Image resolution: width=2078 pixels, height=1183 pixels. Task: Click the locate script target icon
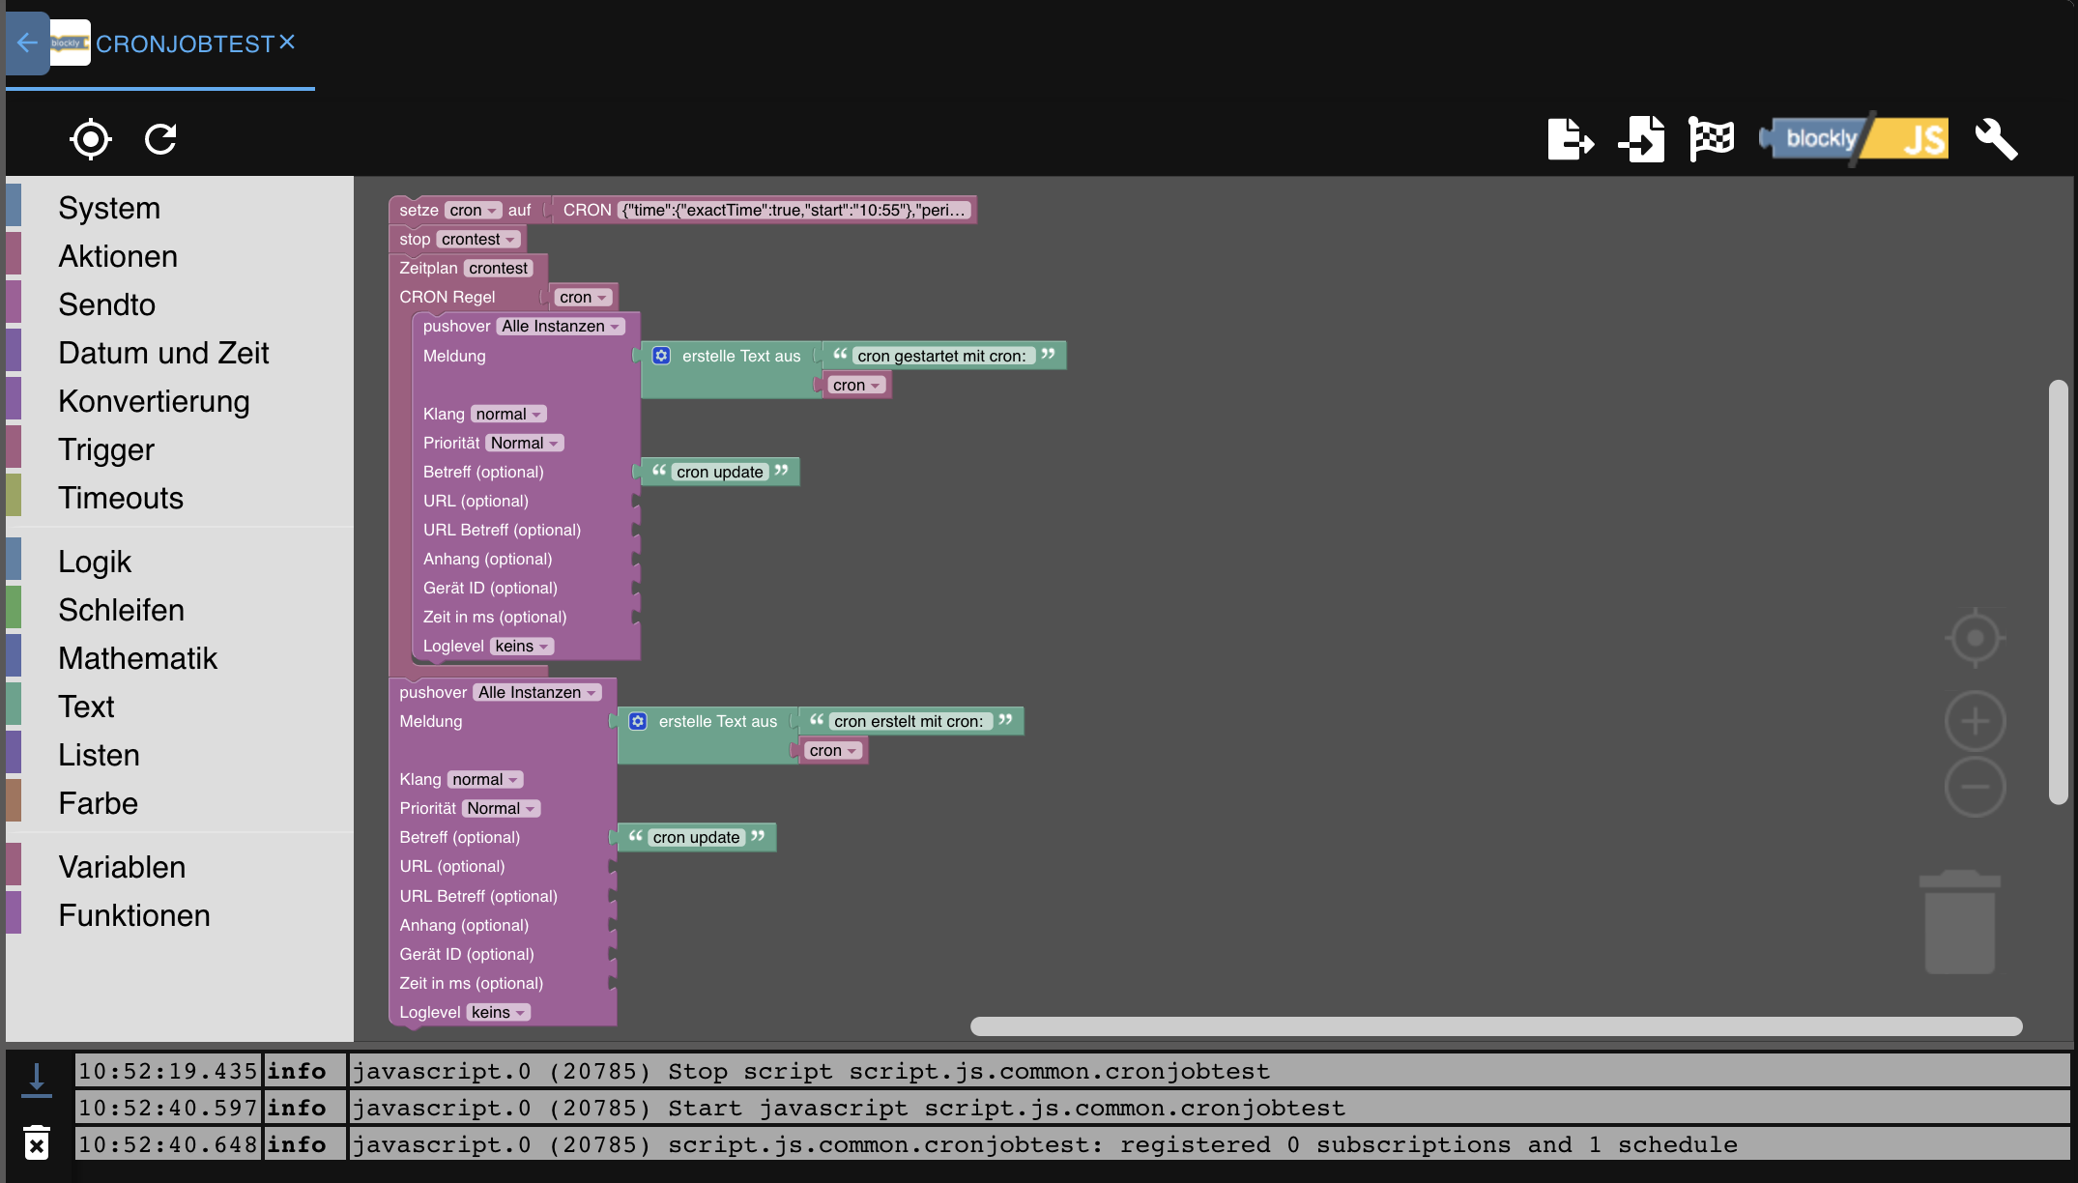(x=90, y=139)
